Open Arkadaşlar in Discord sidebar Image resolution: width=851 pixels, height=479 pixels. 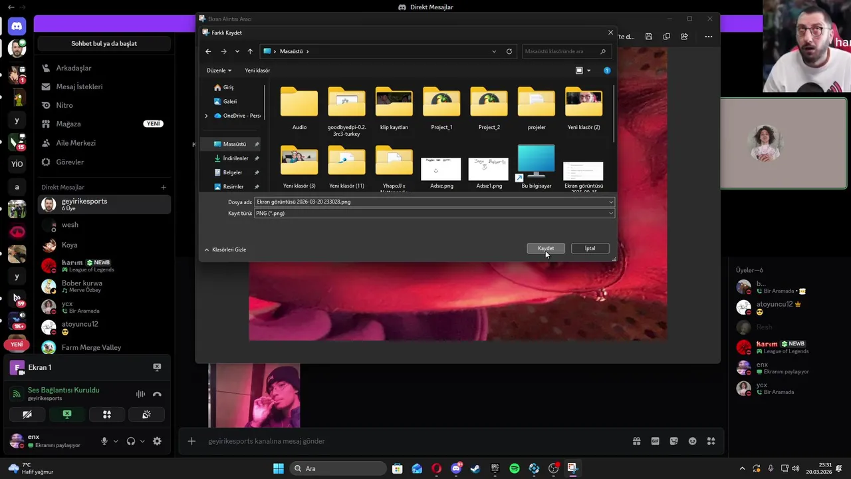point(104,68)
